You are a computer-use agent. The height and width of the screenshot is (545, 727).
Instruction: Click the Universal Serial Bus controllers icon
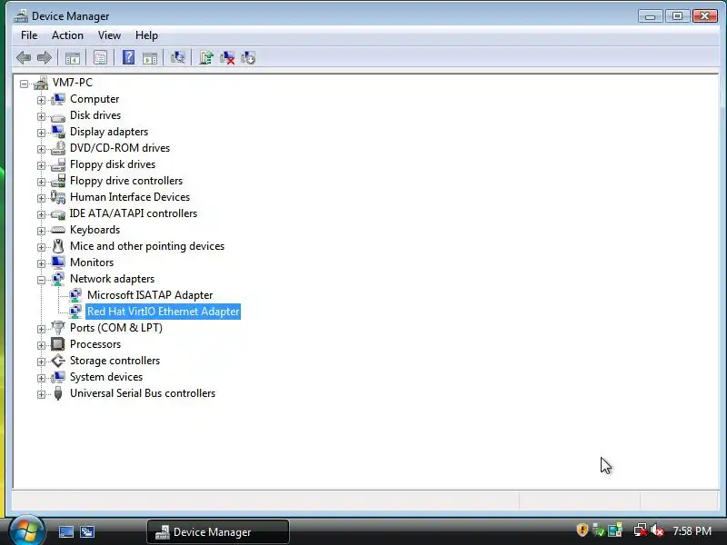[x=58, y=393]
